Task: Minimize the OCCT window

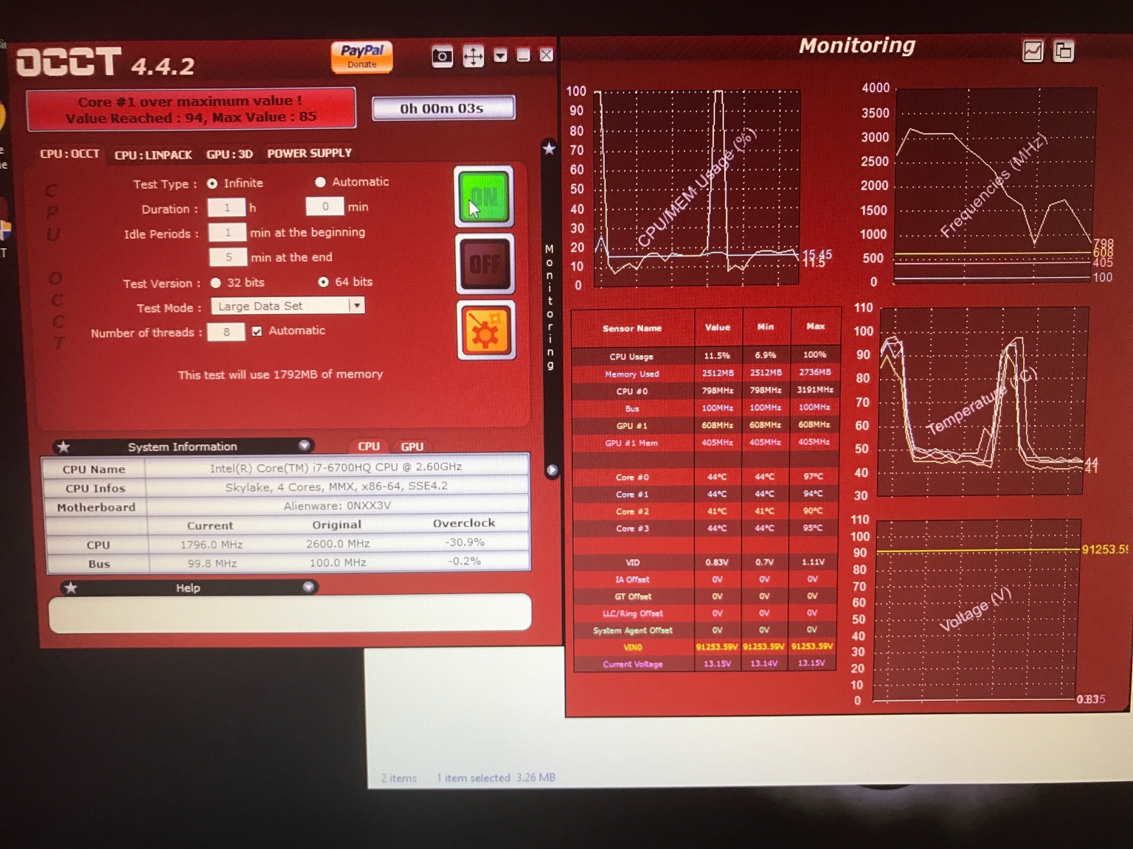Action: [523, 55]
